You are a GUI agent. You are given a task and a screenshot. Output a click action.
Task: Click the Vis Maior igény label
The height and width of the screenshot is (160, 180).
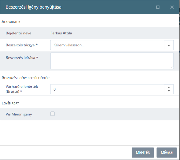coord(19,114)
